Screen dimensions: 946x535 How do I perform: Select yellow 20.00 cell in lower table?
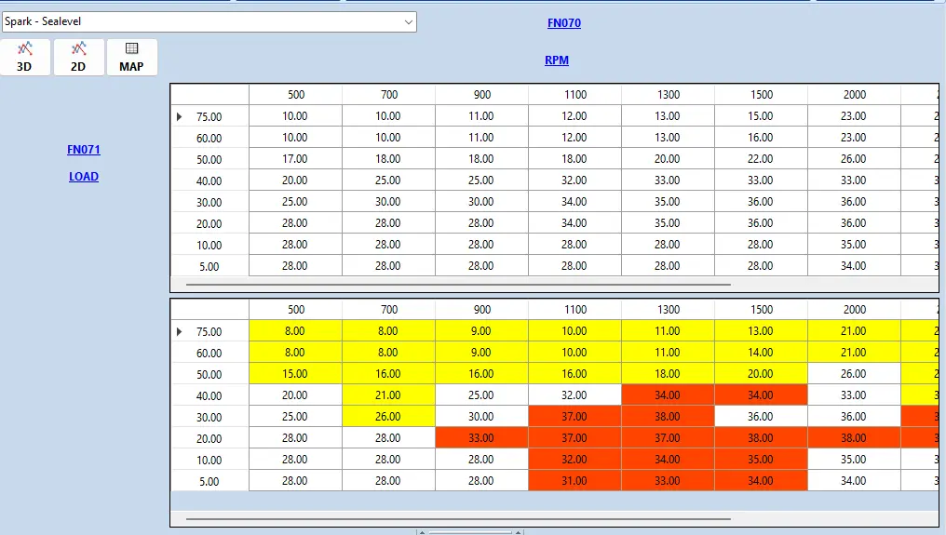pos(762,374)
